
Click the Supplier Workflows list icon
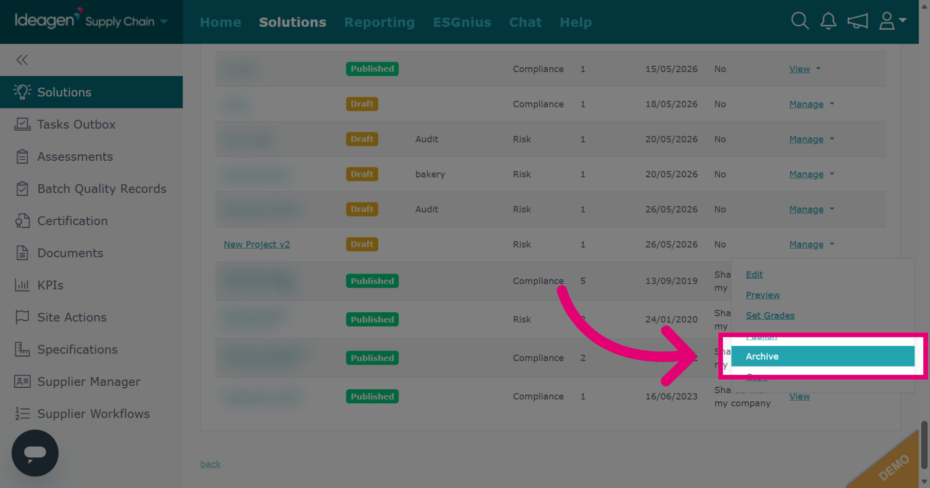click(x=22, y=413)
